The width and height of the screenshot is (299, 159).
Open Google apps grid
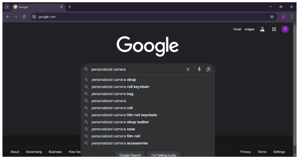click(274, 29)
